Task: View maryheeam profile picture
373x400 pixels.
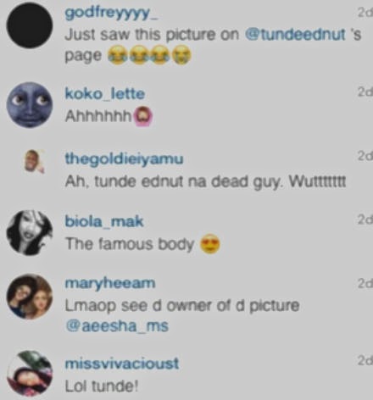Action: (x=30, y=297)
